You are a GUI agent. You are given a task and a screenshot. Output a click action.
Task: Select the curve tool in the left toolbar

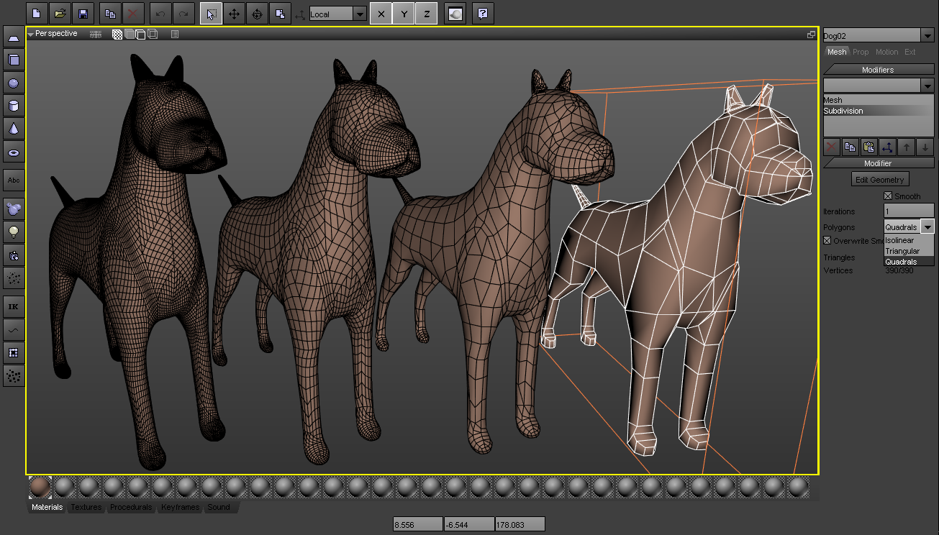tap(13, 329)
